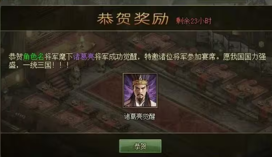The height and width of the screenshot is (157, 272).
Task: Check the red 剩余23小时 countdown timer
Action: 193,21
